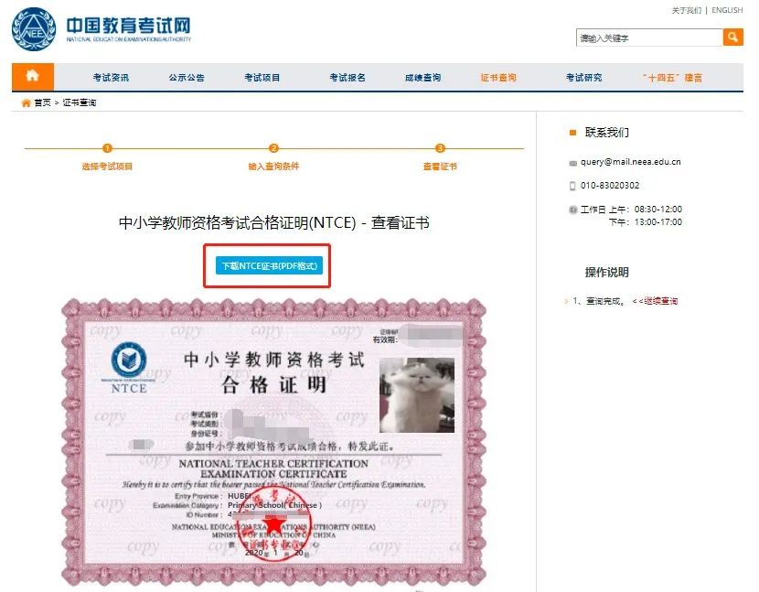Click the orange search magnifier button

coord(732,38)
